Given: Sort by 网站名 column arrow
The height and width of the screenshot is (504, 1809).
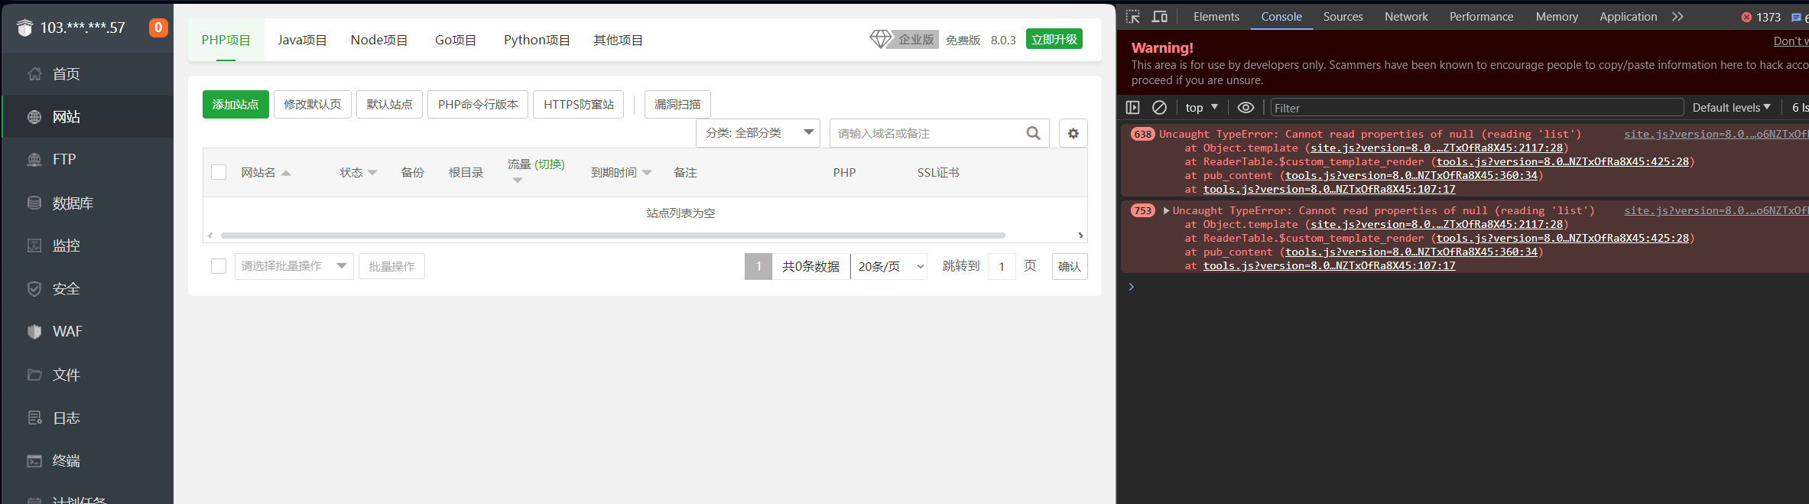Looking at the screenshot, I should point(286,173).
